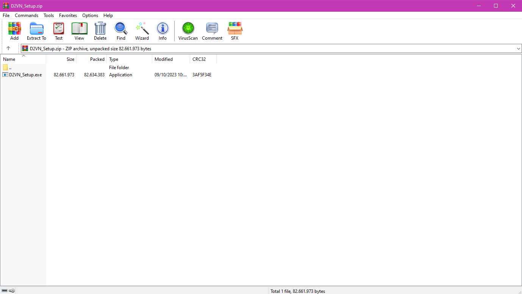522x294 pixels.
Task: Open the Find magnifier tool
Action: pos(121,31)
